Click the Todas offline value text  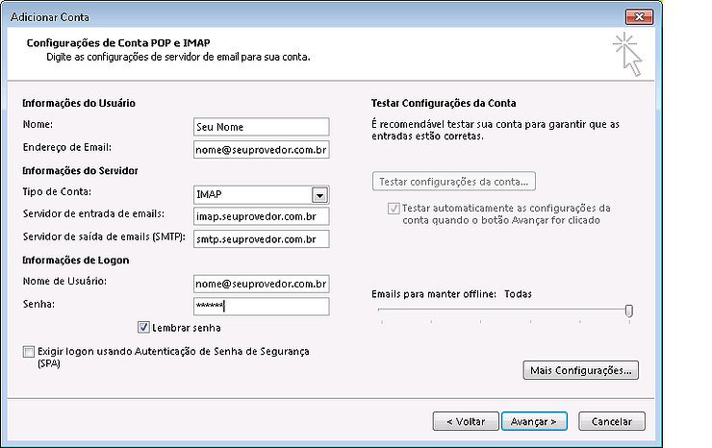click(x=518, y=293)
